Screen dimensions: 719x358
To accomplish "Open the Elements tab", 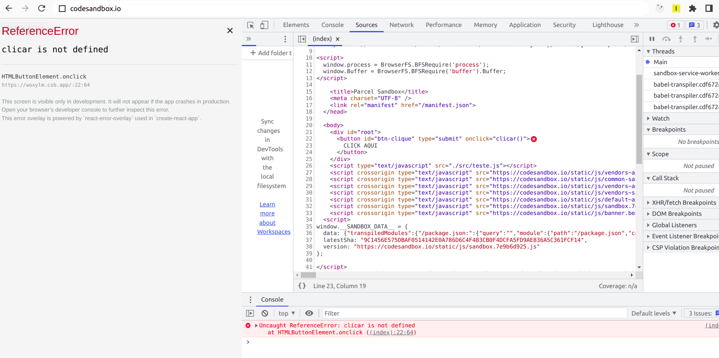I will 296,25.
